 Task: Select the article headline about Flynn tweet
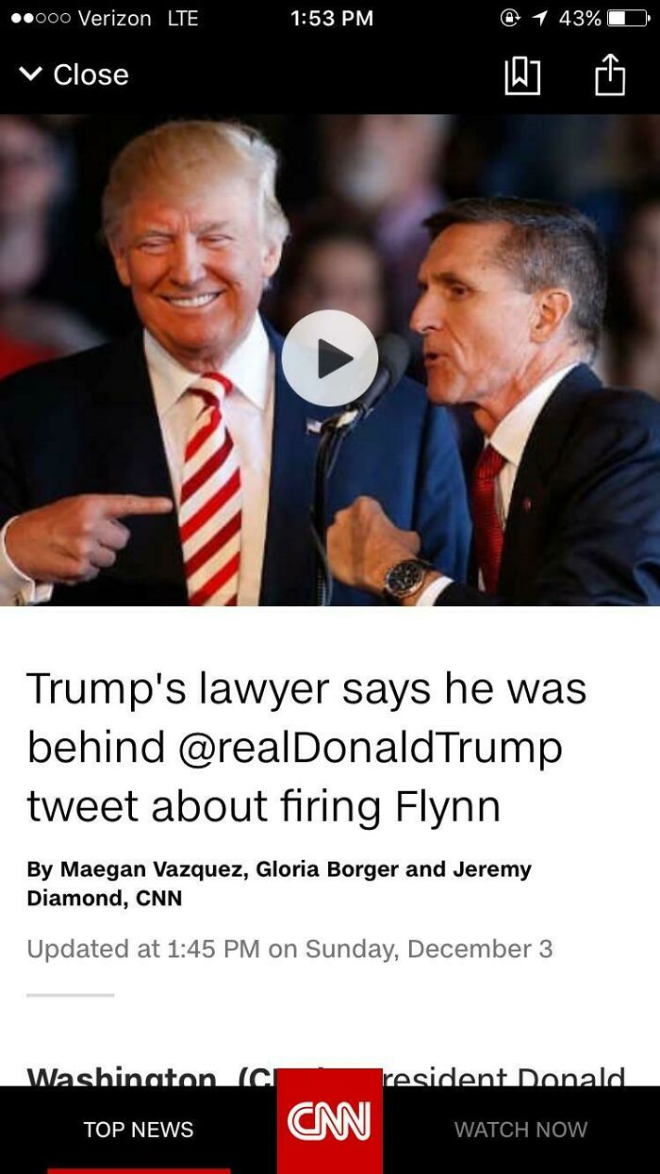coord(306,747)
